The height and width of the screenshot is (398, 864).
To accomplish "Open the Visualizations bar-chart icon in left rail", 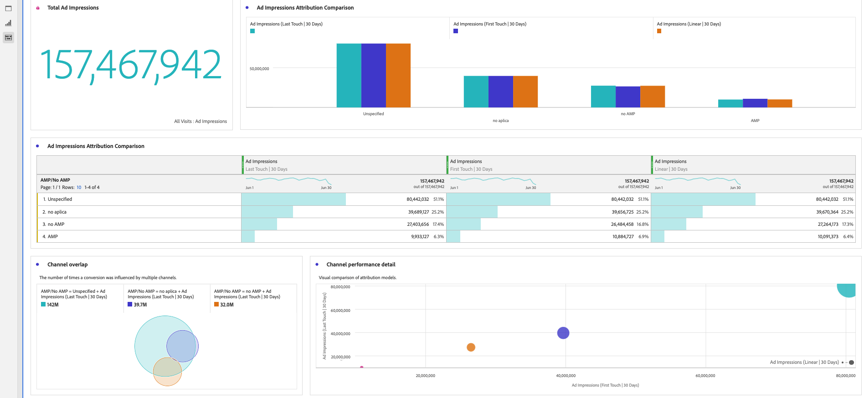I will 8,23.
